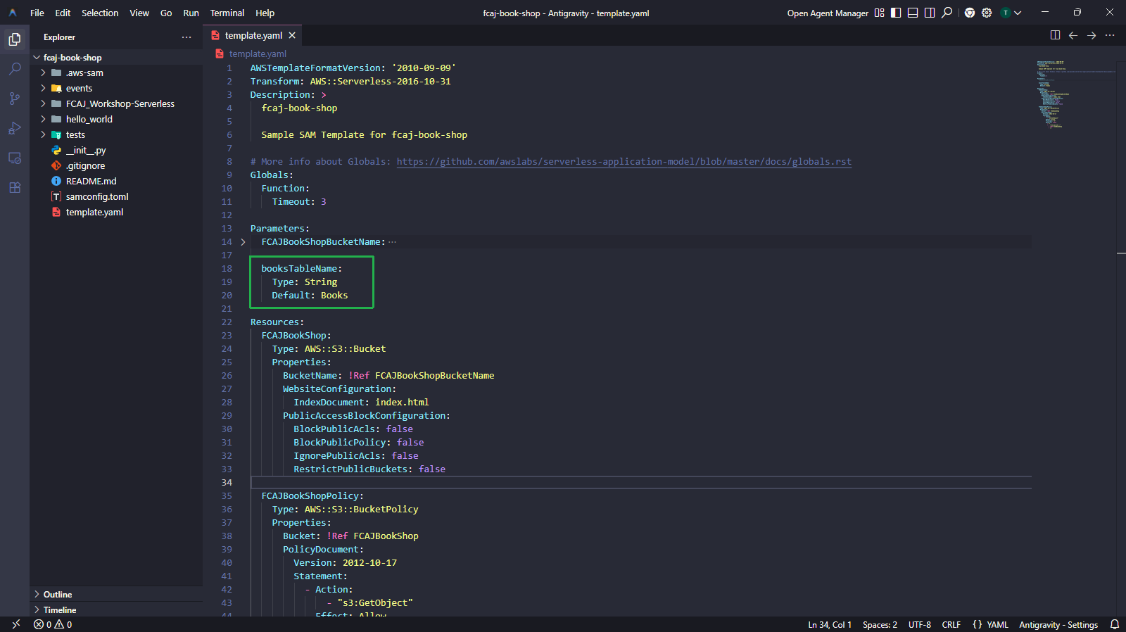Change line ending via CRLF status item
The width and height of the screenshot is (1126, 632).
point(951,624)
